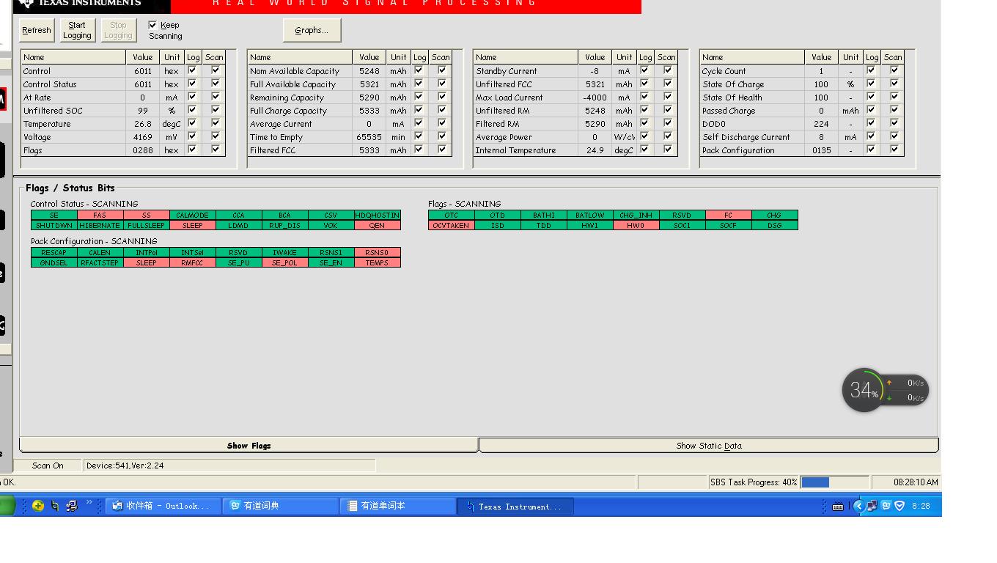Click the FC flag indicator
The height and width of the screenshot is (563, 997).
coord(728,215)
